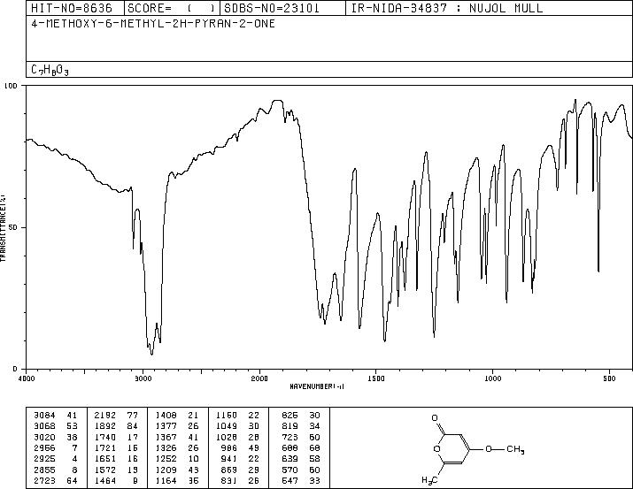
Task: Click the IR-NIDA-34837 : NUJOL MULL label
Action: tap(447, 8)
